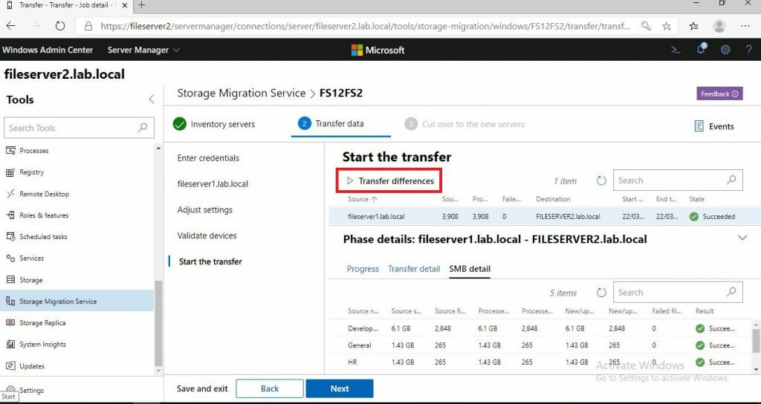Go back in browser history

point(10,26)
